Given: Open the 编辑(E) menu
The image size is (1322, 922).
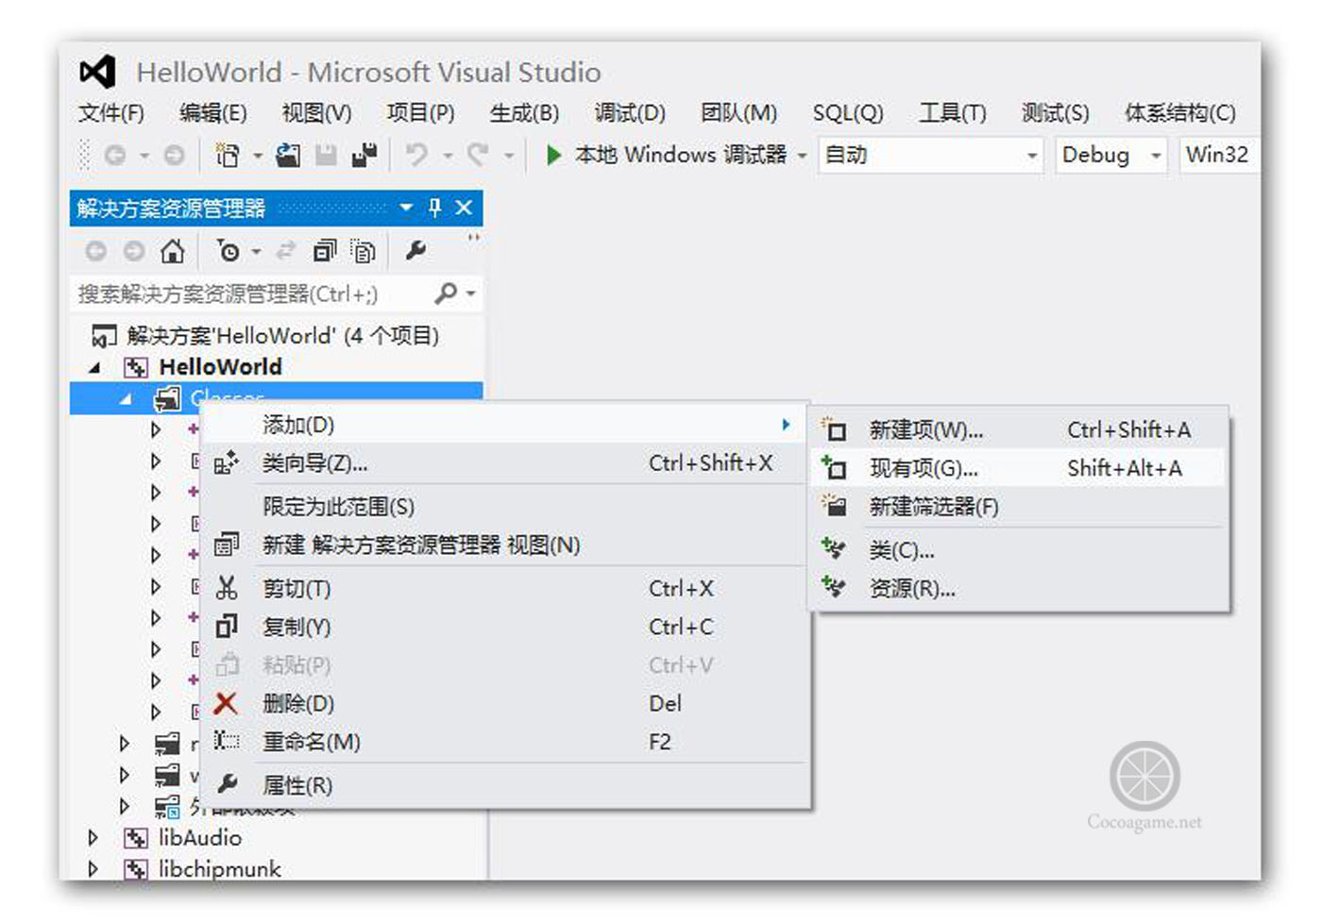Looking at the screenshot, I should [x=213, y=113].
